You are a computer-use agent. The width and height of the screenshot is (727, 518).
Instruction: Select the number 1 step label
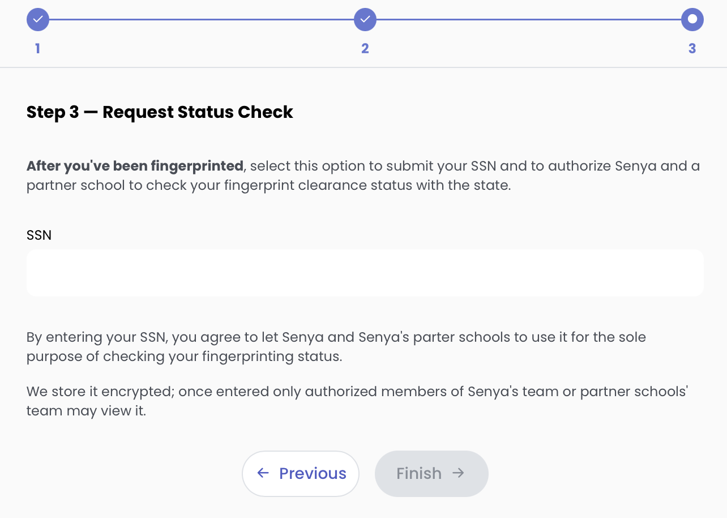pyautogui.click(x=37, y=49)
